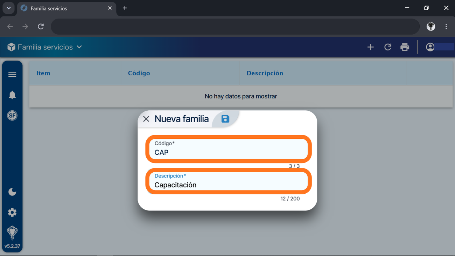Refresh the table using header reload icon
455x256 pixels.
(x=388, y=47)
